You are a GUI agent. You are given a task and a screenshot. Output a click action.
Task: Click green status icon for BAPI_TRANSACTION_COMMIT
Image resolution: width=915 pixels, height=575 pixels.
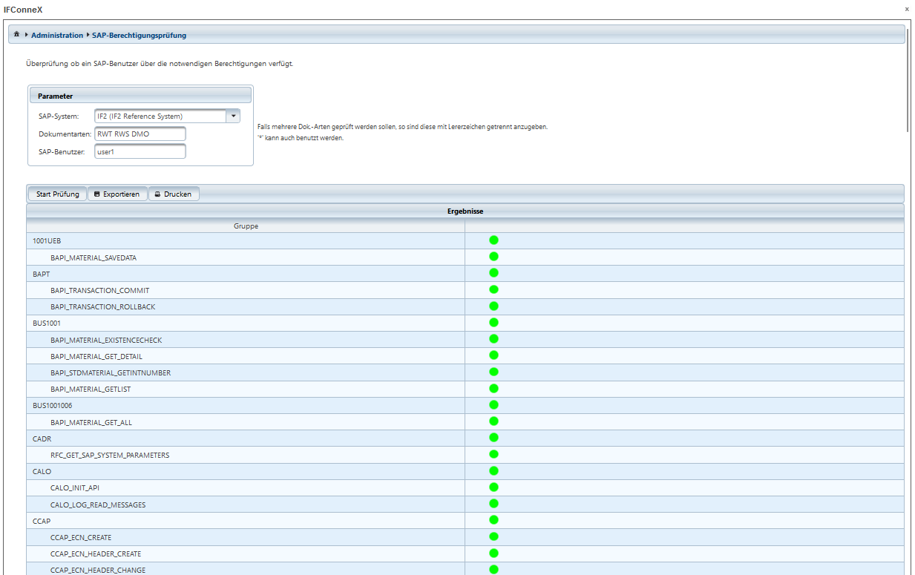(x=493, y=289)
